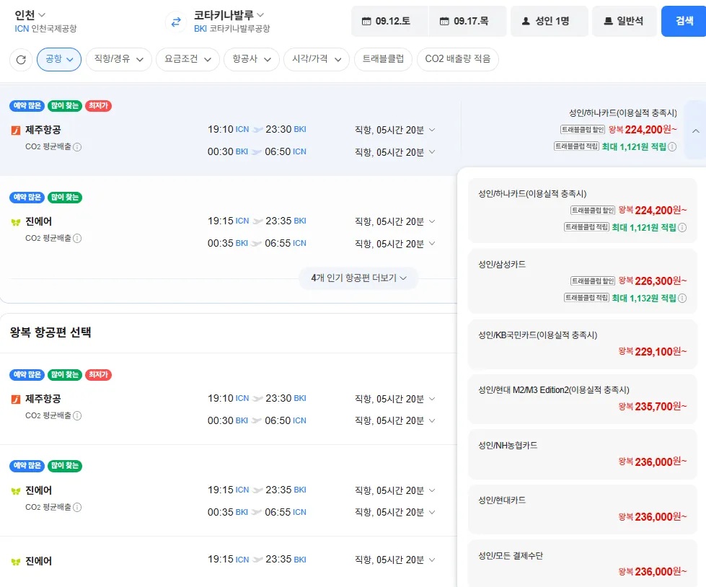Expand details of top 제주항공 00:30 return flight
The image size is (706, 587).
[x=432, y=152]
